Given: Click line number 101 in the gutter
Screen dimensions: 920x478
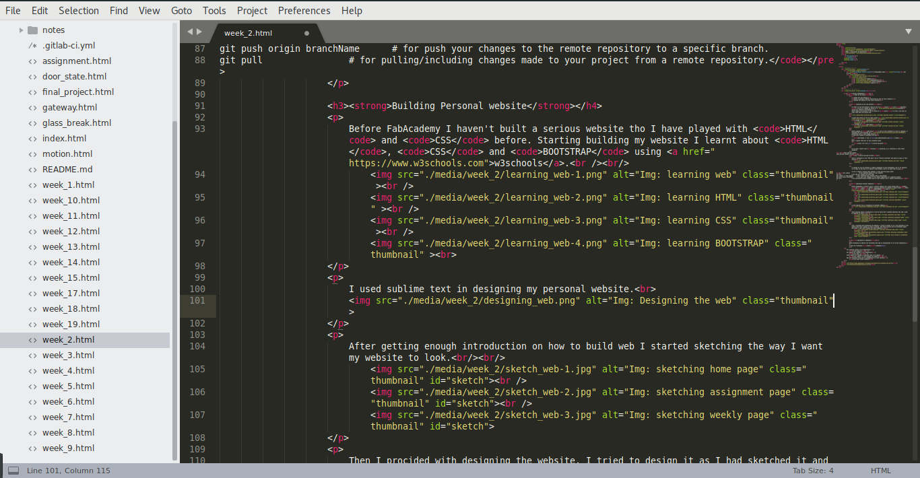Looking at the screenshot, I should pos(197,300).
